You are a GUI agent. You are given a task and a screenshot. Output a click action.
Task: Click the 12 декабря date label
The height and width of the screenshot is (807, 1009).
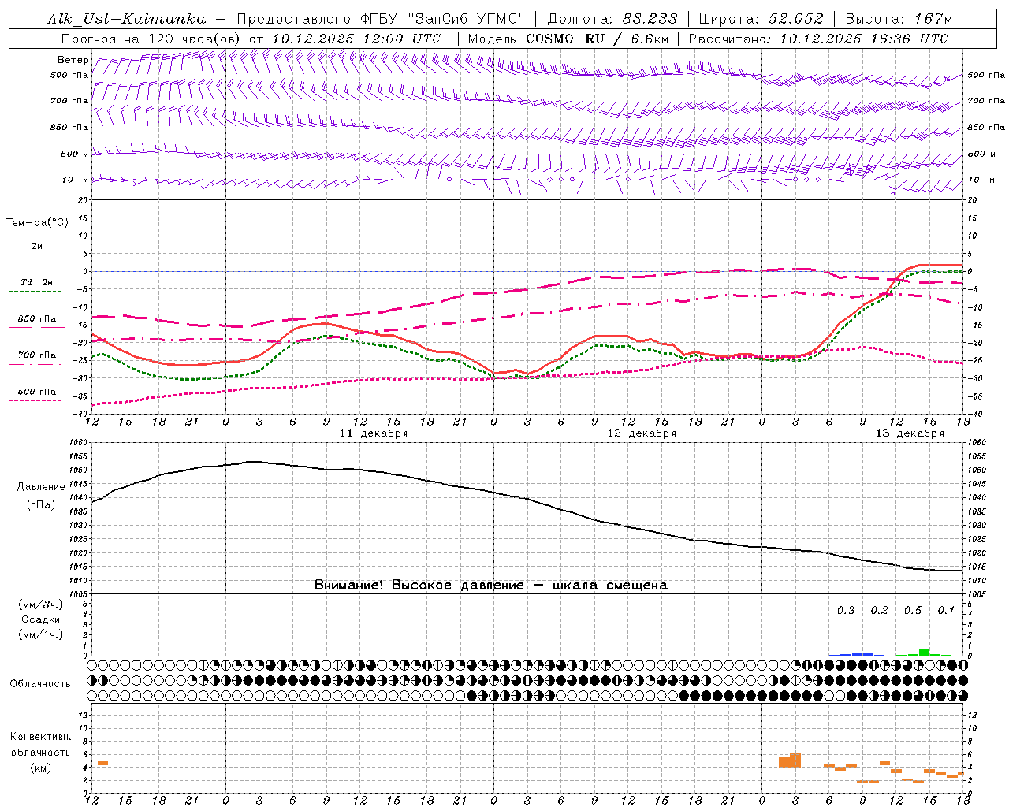click(642, 433)
